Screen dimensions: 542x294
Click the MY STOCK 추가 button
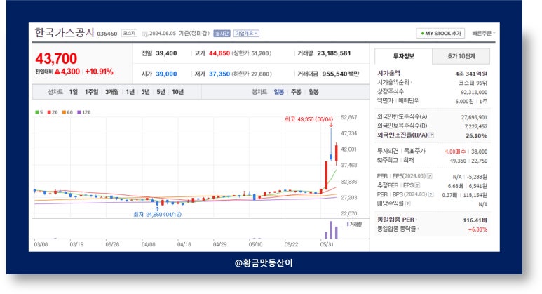pyautogui.click(x=440, y=33)
